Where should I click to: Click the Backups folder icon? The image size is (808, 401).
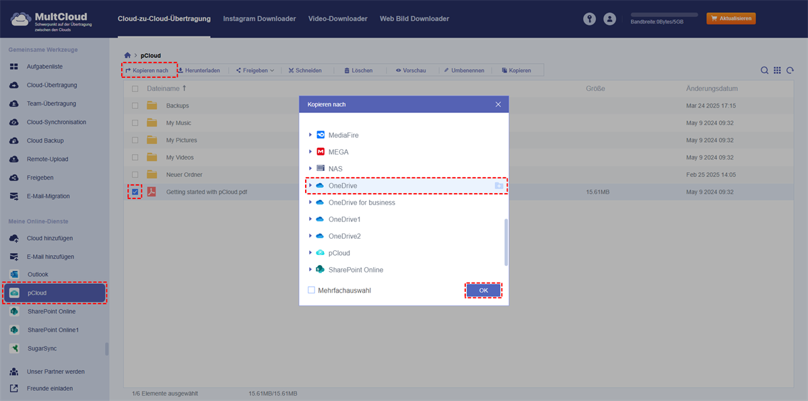tap(152, 106)
